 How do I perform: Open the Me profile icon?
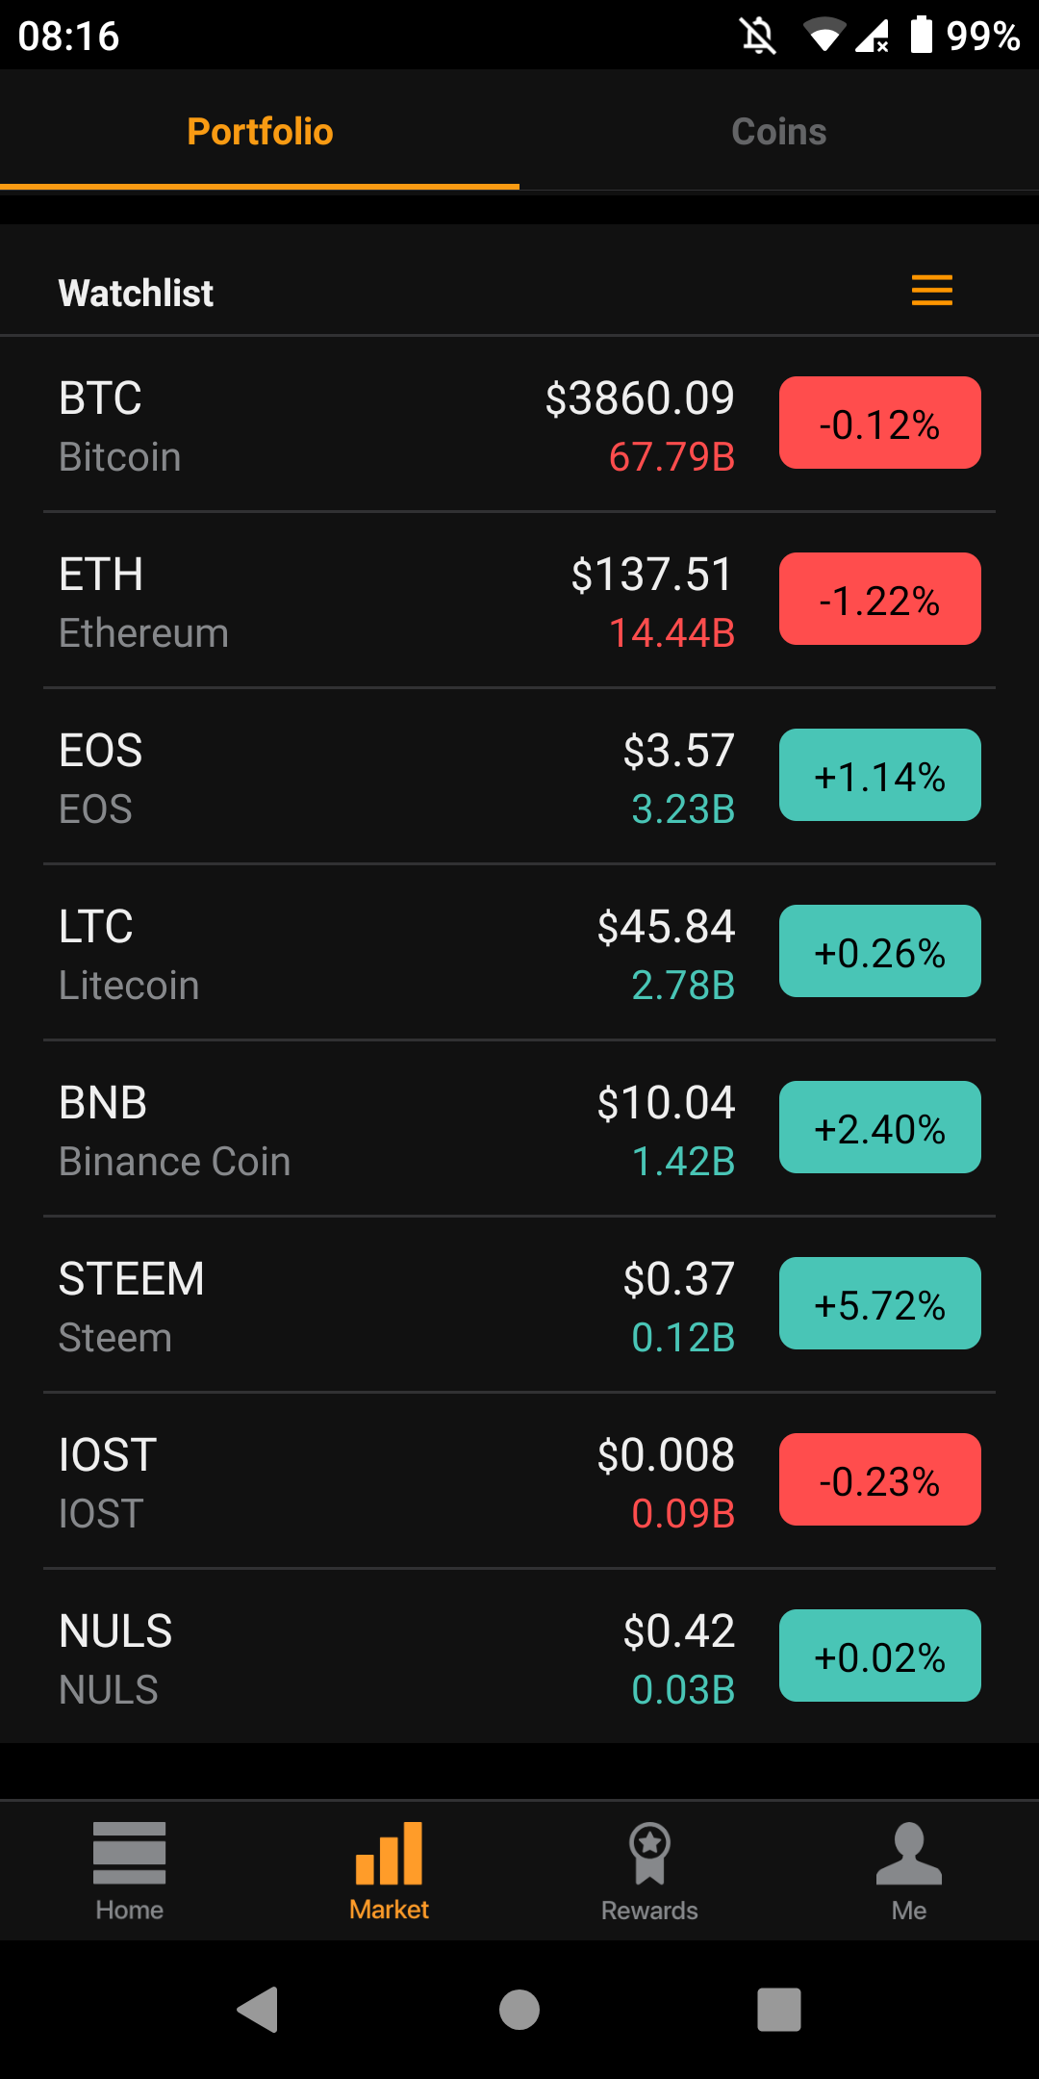click(x=908, y=1854)
